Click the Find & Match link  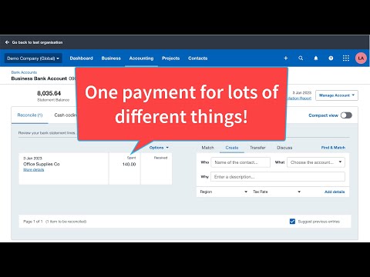pyautogui.click(x=333, y=148)
